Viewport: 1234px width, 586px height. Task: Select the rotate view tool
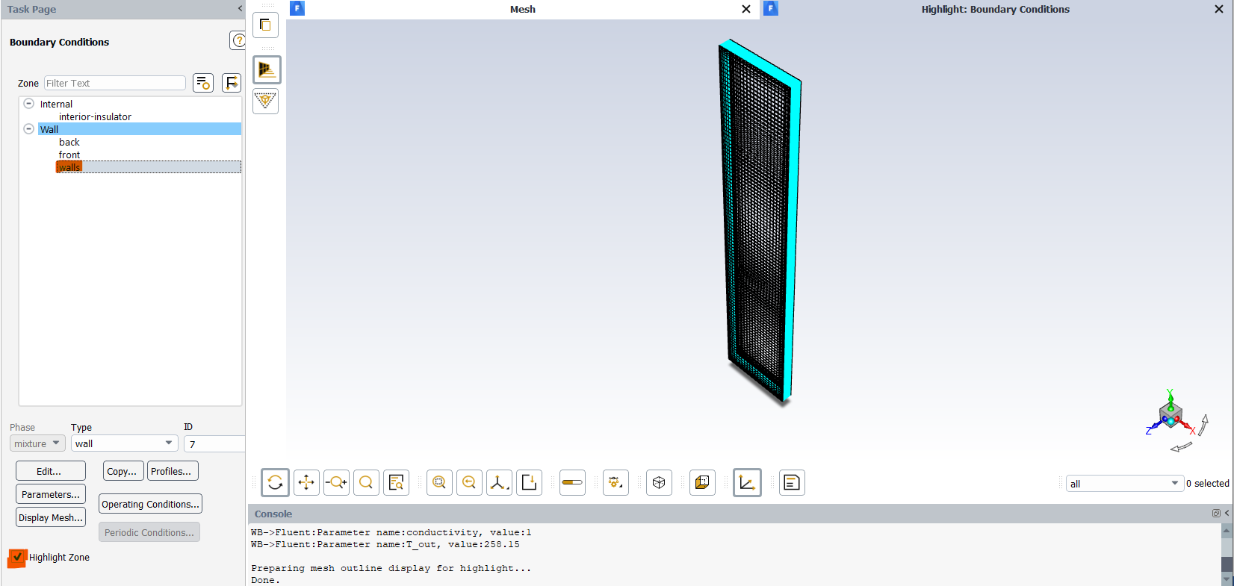(x=275, y=482)
